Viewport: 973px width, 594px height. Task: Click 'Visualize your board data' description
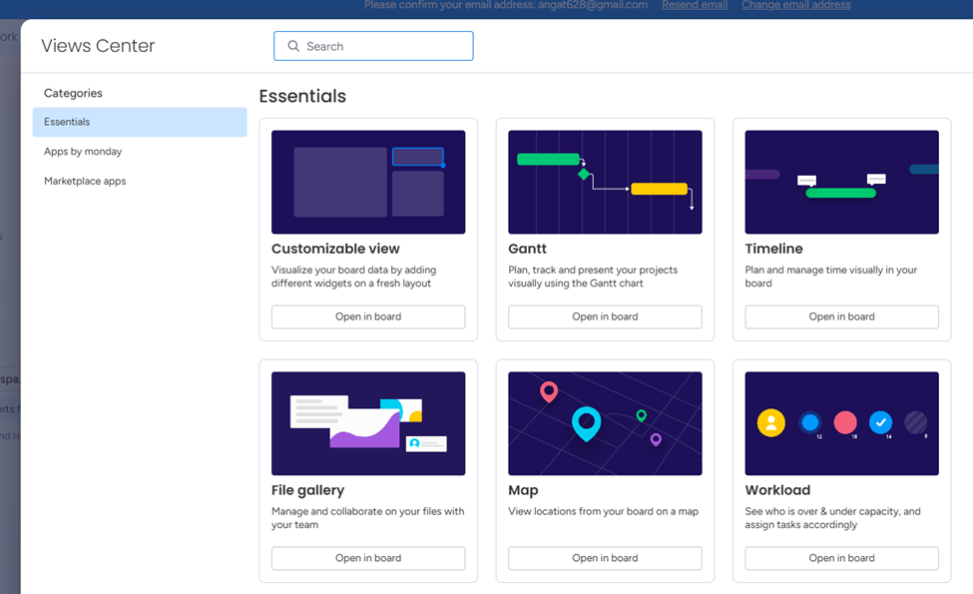coord(353,277)
